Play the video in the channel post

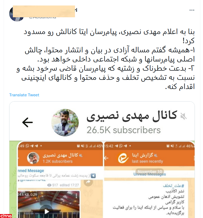coord(46,211)
